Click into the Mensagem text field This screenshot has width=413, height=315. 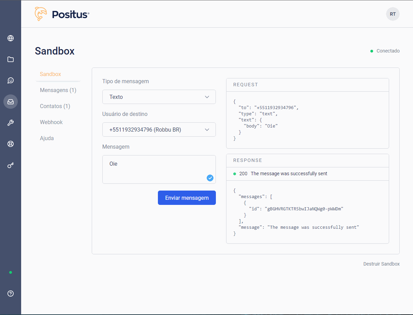pyautogui.click(x=153, y=169)
